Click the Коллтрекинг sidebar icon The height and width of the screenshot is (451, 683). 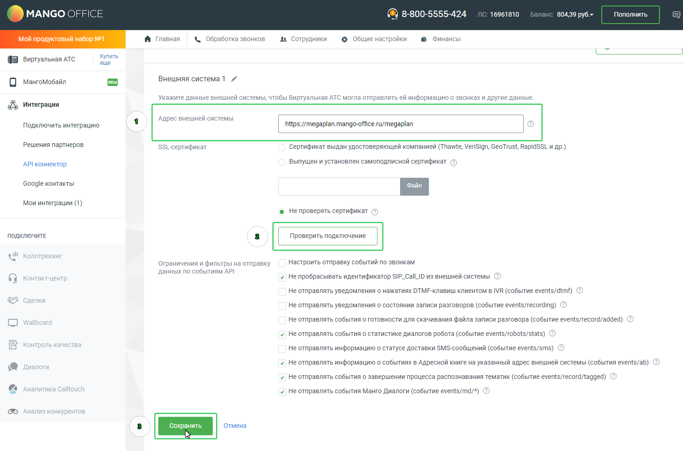(x=13, y=256)
